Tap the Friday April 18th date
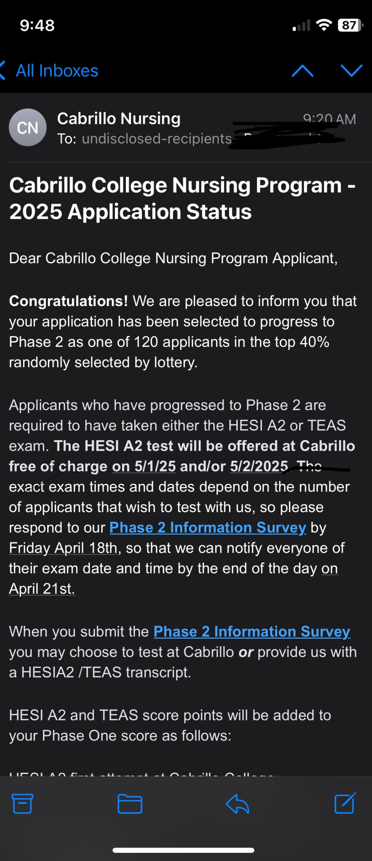The height and width of the screenshot is (861, 372). click(63, 548)
